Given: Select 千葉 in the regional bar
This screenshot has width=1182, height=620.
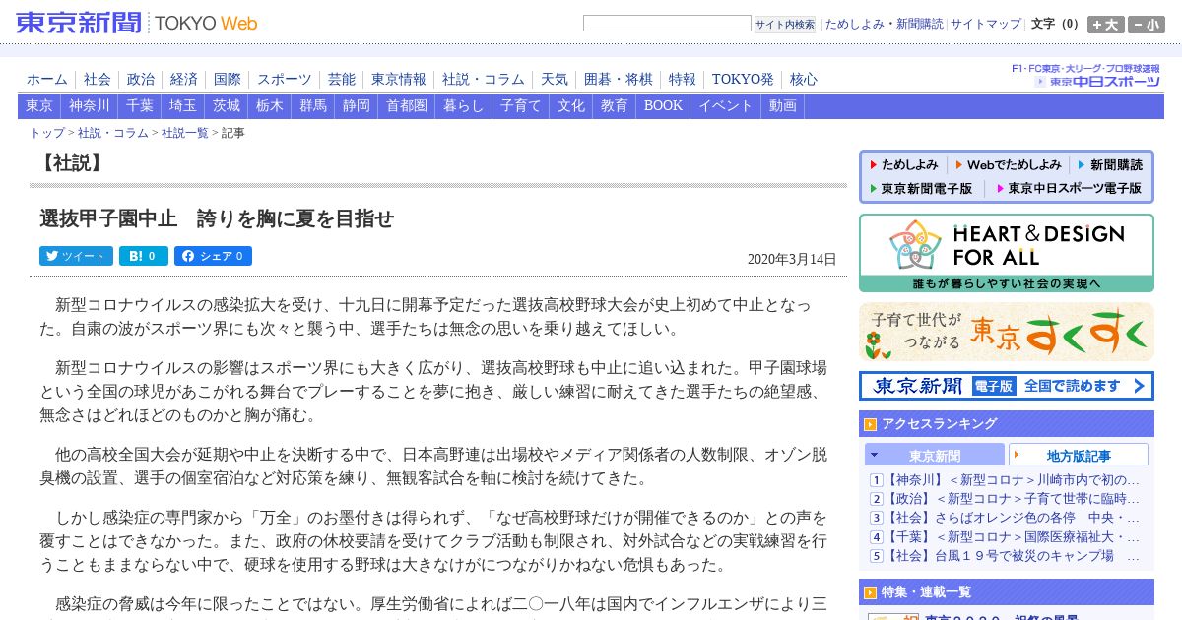Looking at the screenshot, I should (x=140, y=106).
